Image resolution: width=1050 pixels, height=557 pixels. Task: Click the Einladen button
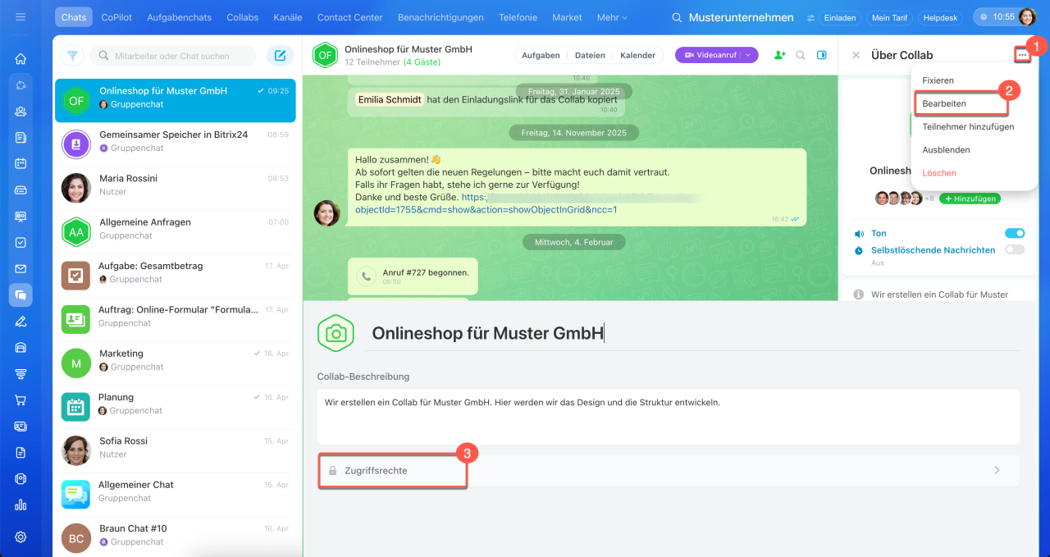coord(840,17)
